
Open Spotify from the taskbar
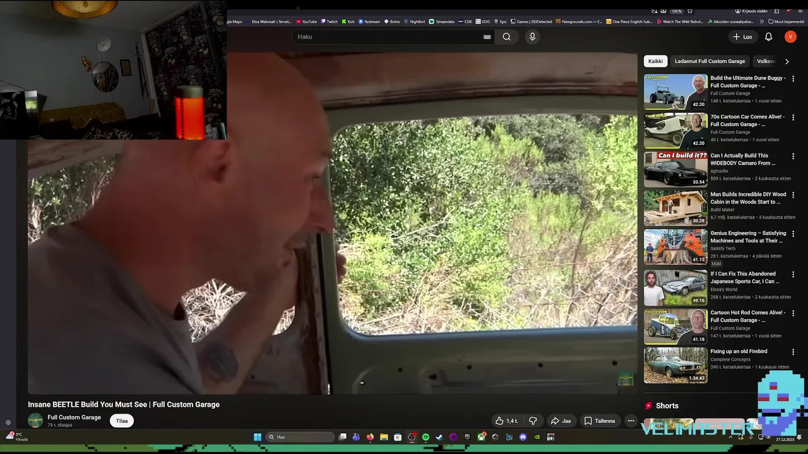click(x=425, y=437)
